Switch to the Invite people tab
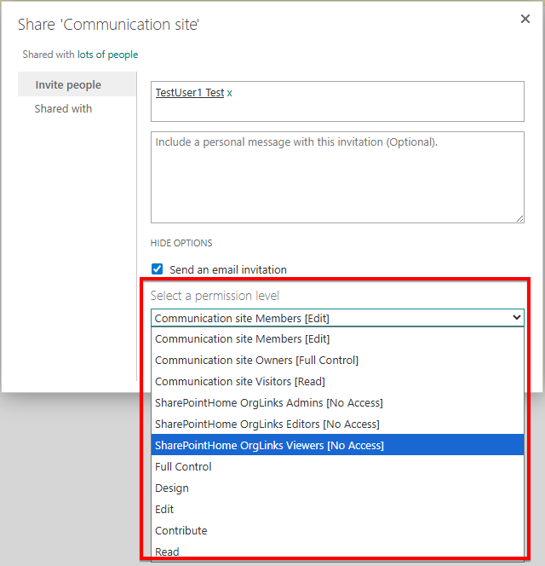 [x=68, y=85]
